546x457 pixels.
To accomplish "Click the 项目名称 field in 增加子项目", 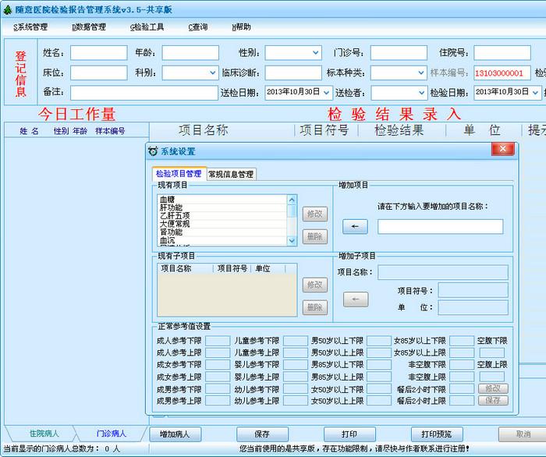I will click(x=443, y=272).
